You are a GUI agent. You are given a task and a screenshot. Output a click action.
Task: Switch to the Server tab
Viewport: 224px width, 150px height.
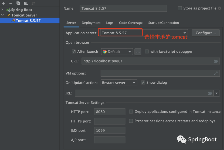point(71,23)
